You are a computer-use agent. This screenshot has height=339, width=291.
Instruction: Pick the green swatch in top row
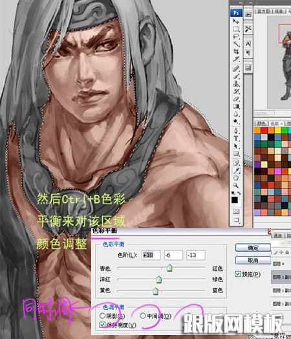[x=285, y=130]
